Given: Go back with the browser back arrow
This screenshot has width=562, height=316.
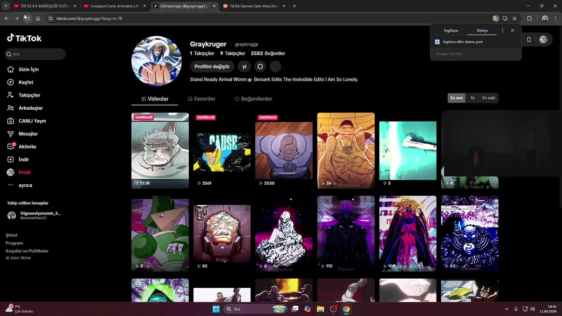Looking at the screenshot, I should point(6,18).
